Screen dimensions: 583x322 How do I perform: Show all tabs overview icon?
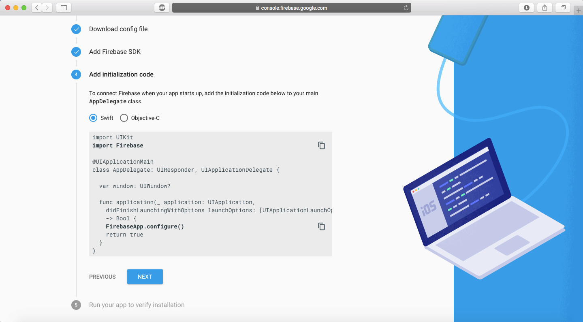point(563,8)
